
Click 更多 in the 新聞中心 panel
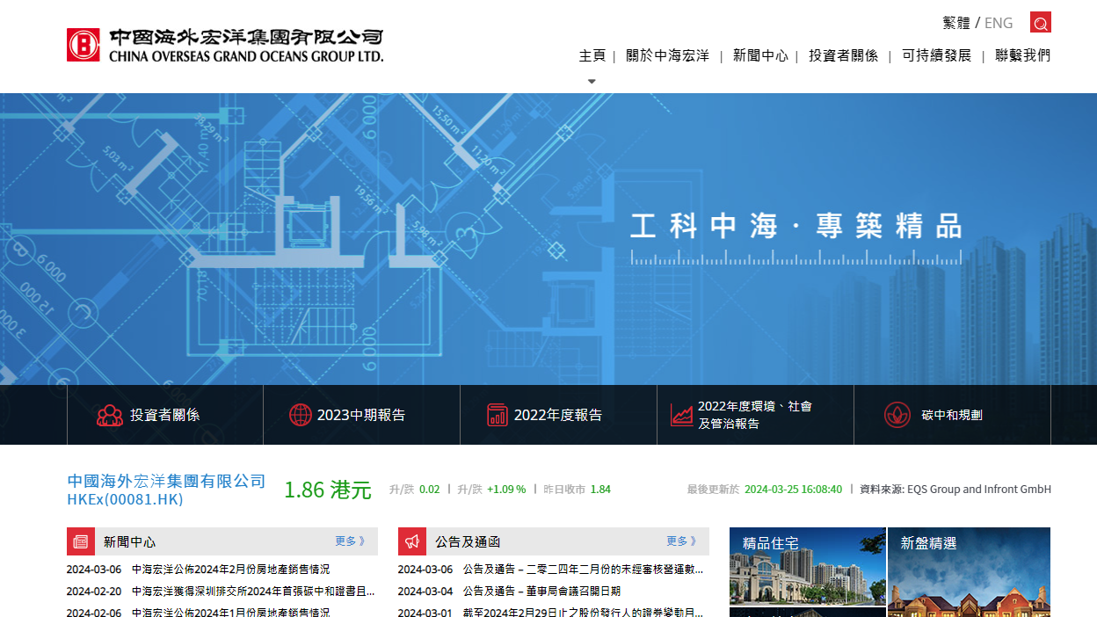(345, 541)
